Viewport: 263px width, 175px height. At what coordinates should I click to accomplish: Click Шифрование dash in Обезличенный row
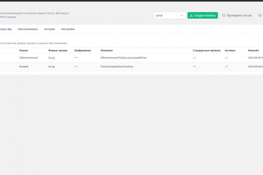click(x=76, y=58)
